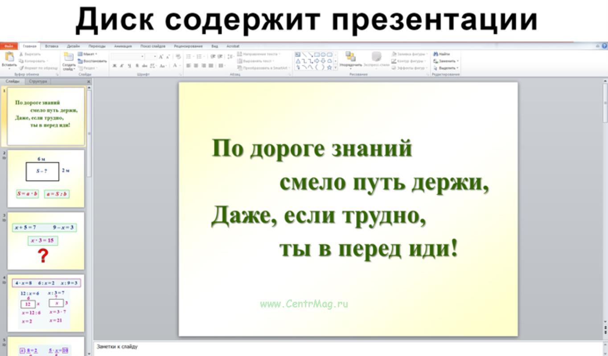Select slide 2 thumbnail with rectangle S=?
This screenshot has height=356, width=608.
(x=46, y=178)
